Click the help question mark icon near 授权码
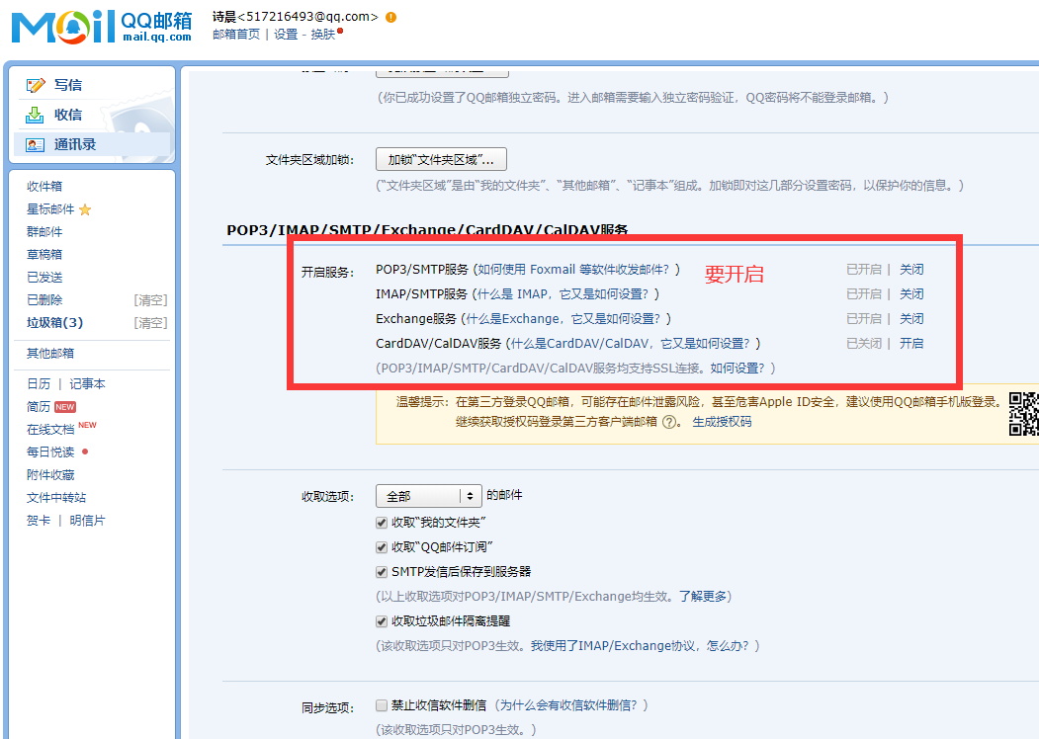 669,422
